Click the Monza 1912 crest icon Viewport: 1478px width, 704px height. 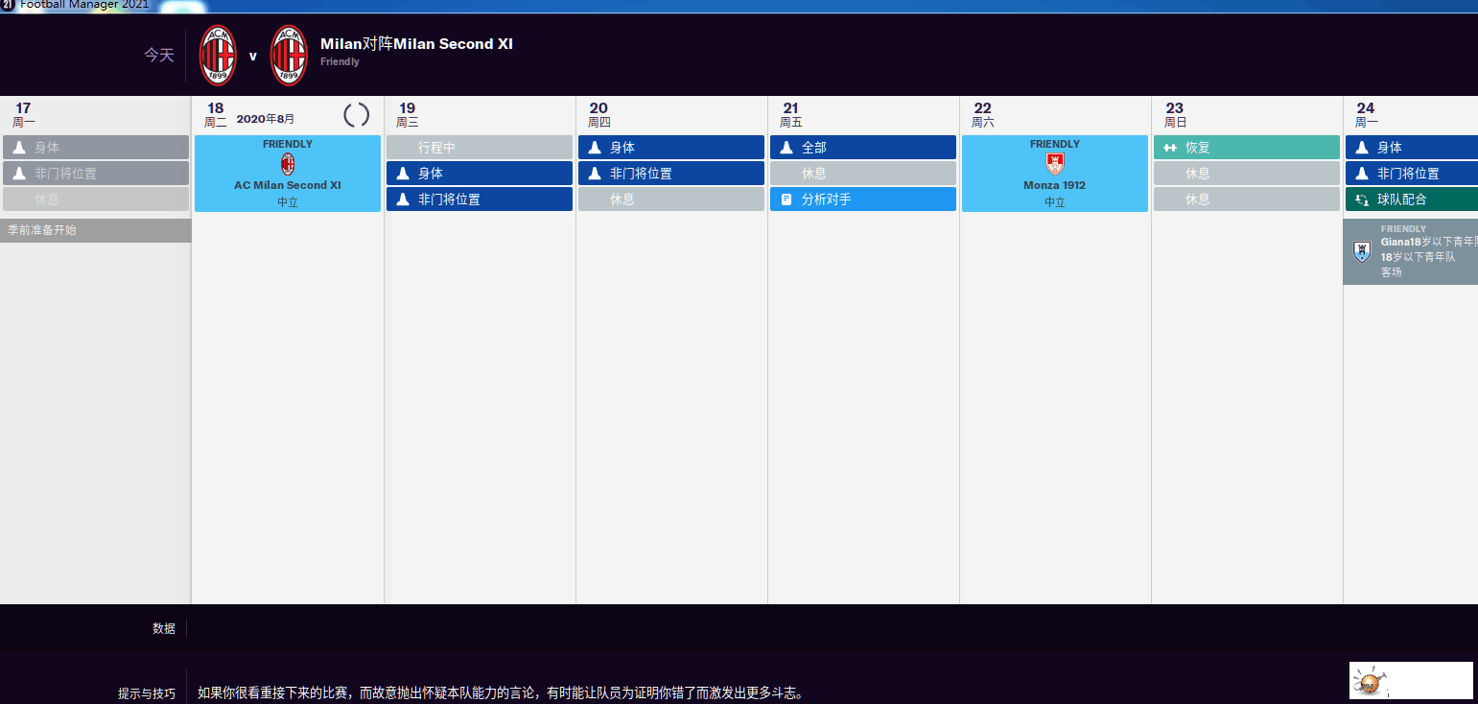(x=1055, y=164)
